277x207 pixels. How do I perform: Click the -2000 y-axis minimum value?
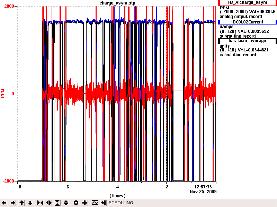coord(8,181)
